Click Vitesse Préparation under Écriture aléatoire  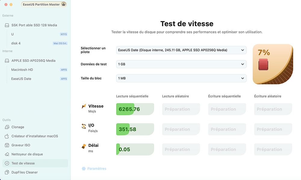coord(273,109)
